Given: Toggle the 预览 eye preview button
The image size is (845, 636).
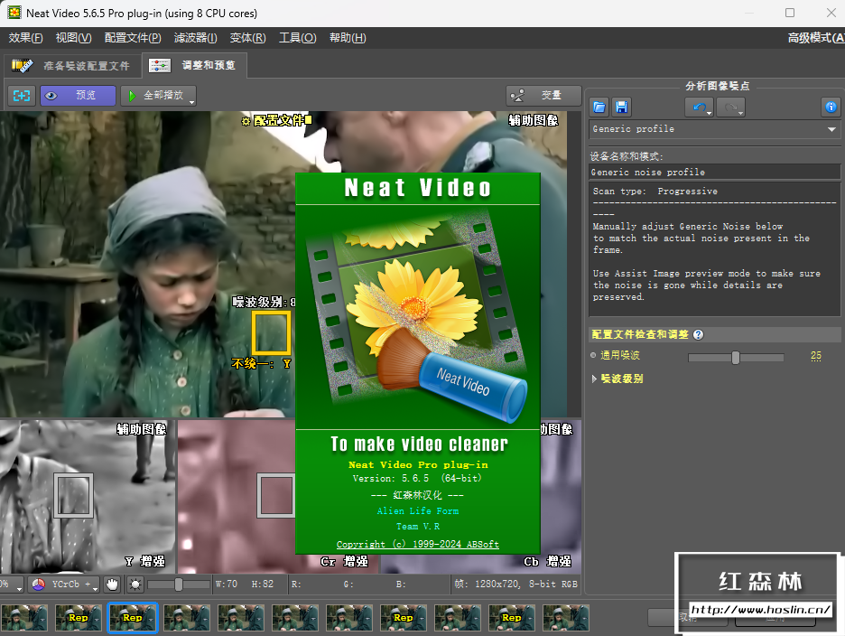Looking at the screenshot, I should point(78,96).
